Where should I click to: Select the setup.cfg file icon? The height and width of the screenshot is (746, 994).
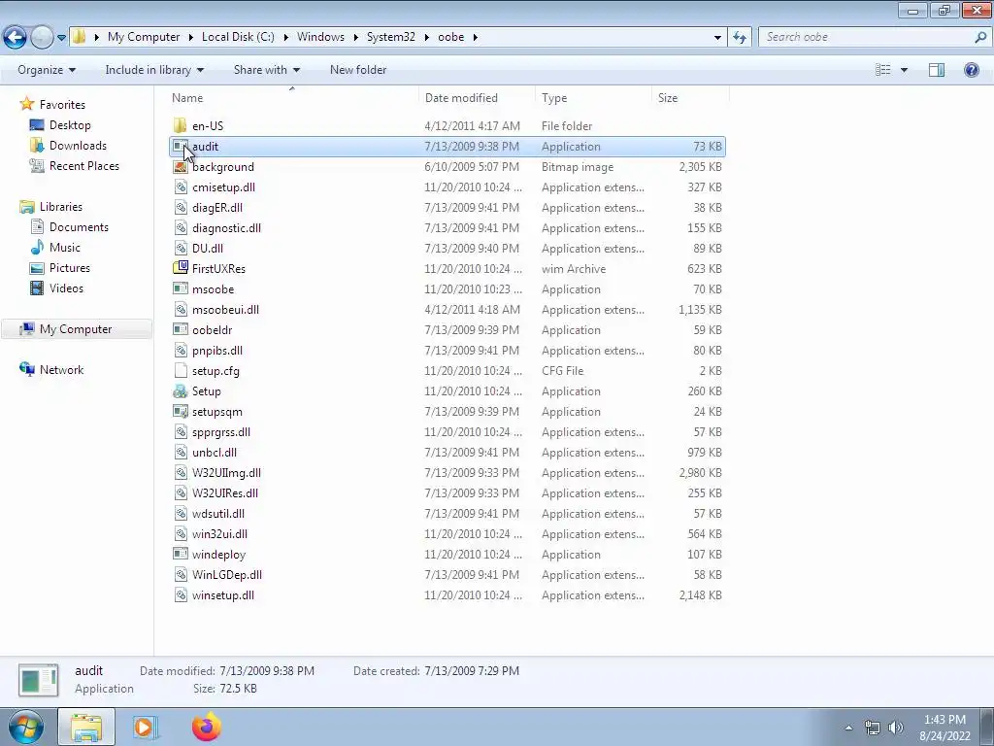point(180,370)
